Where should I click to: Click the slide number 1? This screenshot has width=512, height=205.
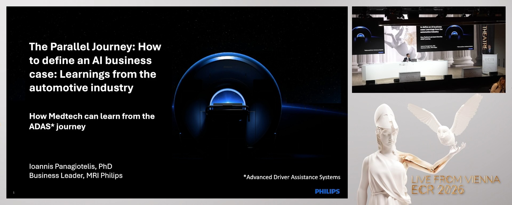(x=14, y=192)
